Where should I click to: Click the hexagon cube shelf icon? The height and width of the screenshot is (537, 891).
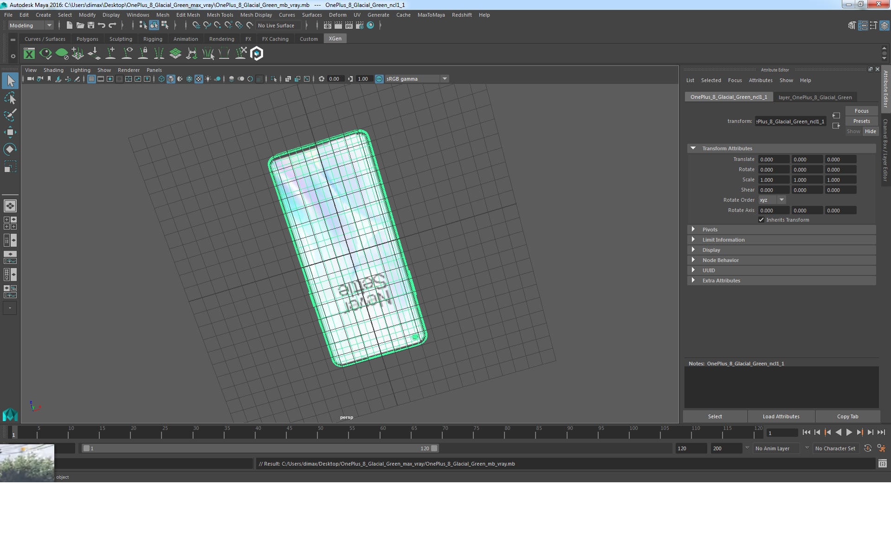point(257,54)
